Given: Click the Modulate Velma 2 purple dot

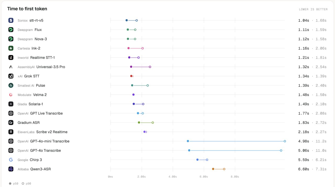Looking at the screenshot, I should [x=133, y=95].
